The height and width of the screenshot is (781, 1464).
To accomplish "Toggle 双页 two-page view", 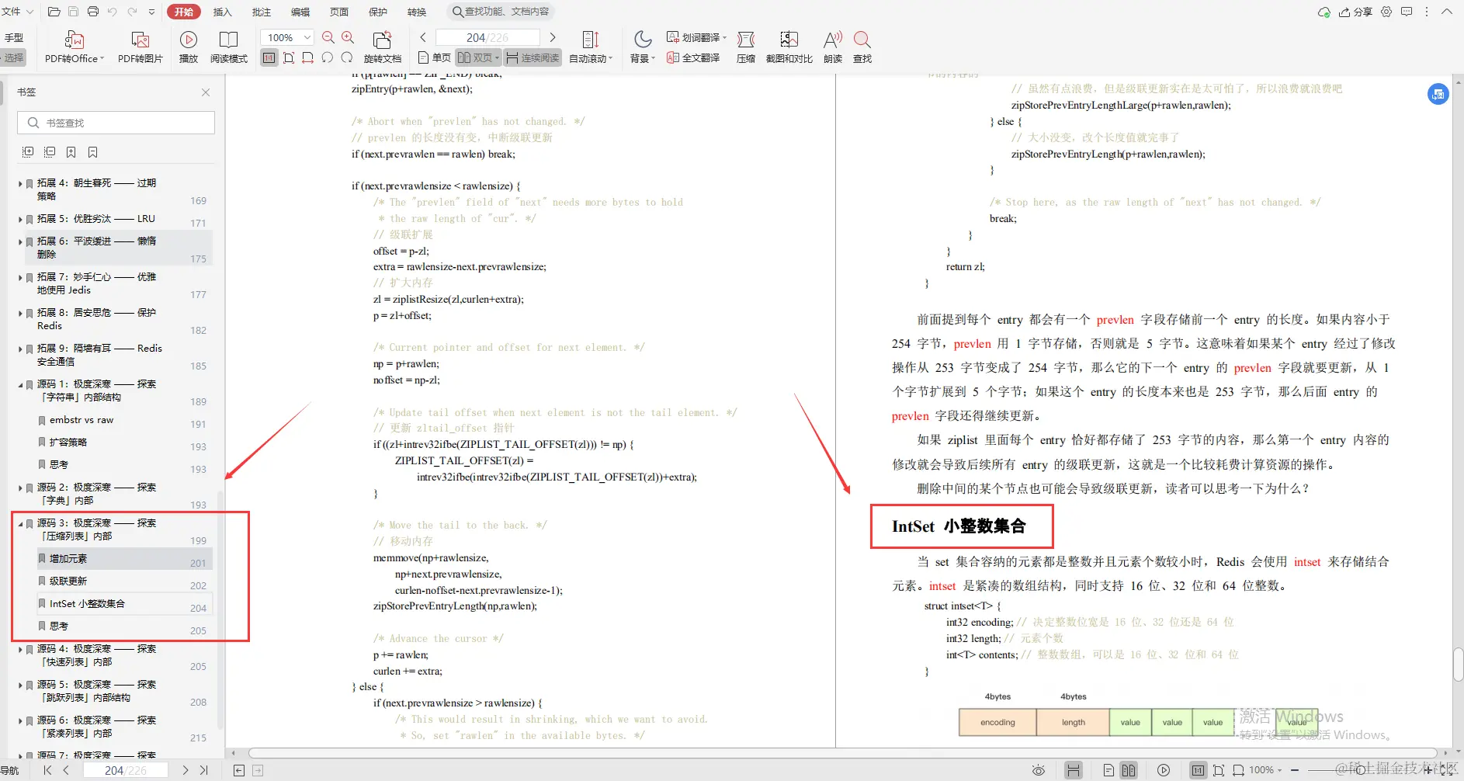I will [x=477, y=57].
